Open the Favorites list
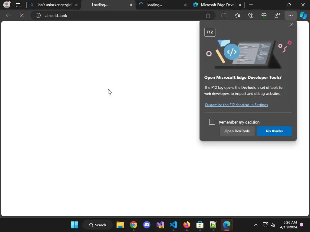Viewport: 310px width, 232px height. click(x=237, y=15)
